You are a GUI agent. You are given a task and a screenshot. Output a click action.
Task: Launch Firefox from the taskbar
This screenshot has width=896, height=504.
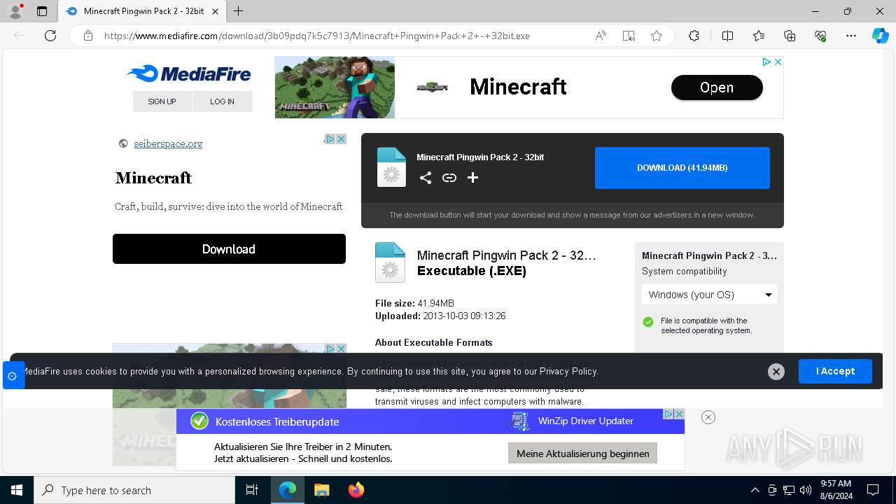pos(356,490)
